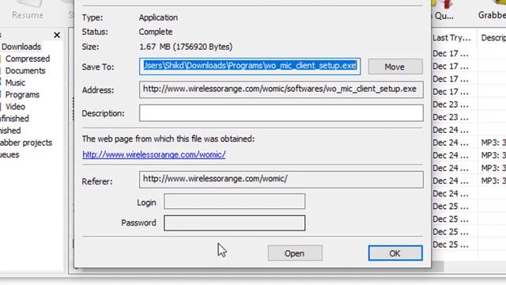Select the Music category in the sidebar
This screenshot has width=506, height=285.
coord(15,82)
